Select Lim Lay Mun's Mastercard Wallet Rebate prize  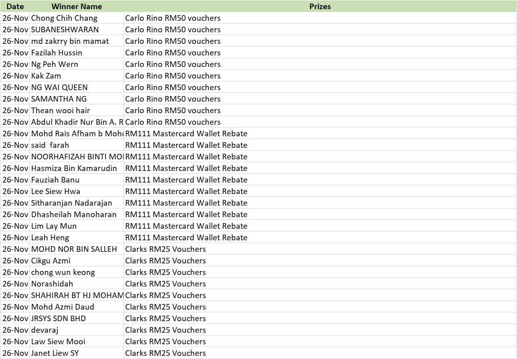pos(186,226)
